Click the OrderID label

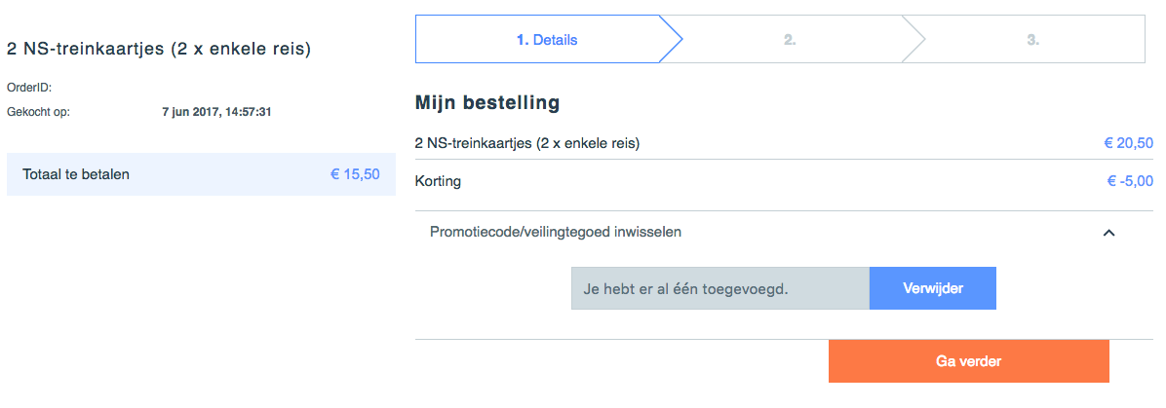(x=28, y=88)
